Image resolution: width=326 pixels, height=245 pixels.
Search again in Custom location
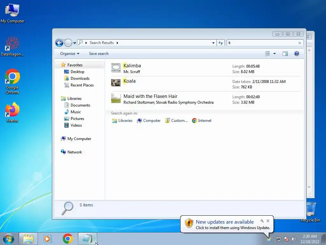[176, 121]
